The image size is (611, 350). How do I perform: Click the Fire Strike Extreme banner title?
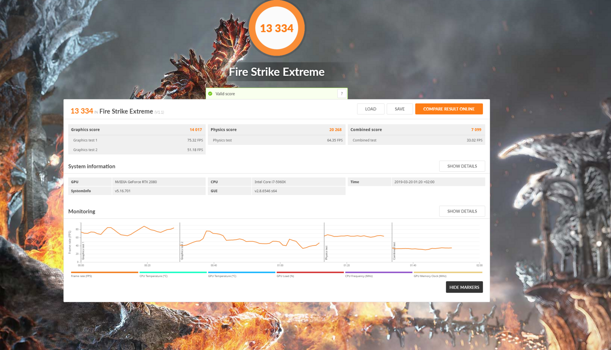coord(277,72)
